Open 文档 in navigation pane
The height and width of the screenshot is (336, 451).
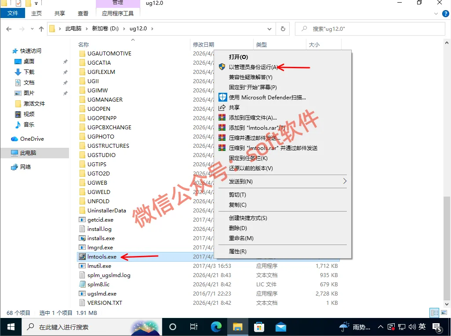[29, 83]
